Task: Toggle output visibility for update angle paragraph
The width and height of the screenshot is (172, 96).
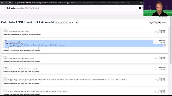Action: coord(161,43)
